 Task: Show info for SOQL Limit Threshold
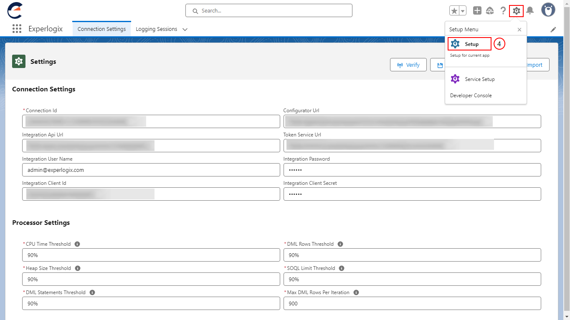[x=342, y=268]
